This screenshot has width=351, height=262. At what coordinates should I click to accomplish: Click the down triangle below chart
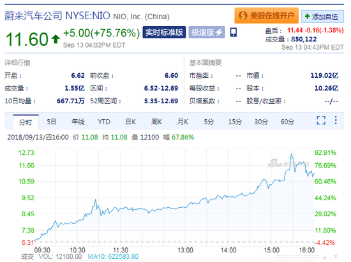point(336,257)
